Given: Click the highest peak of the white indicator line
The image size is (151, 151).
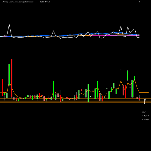Looking at the screenshot, I should click(9, 24).
